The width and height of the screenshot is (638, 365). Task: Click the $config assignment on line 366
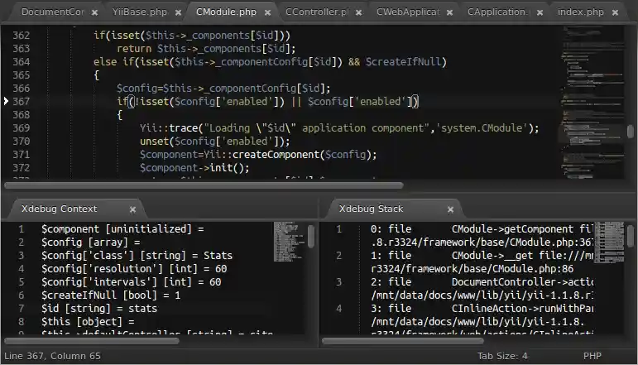[x=223, y=89]
